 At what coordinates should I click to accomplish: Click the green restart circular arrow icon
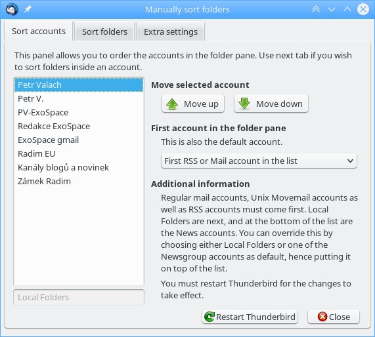click(210, 317)
